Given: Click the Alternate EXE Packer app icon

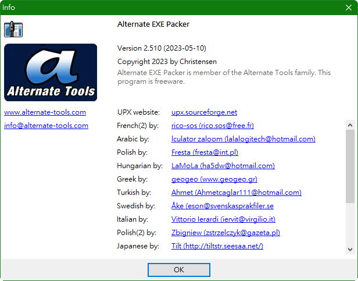Looking at the screenshot, I should click(x=13, y=29).
